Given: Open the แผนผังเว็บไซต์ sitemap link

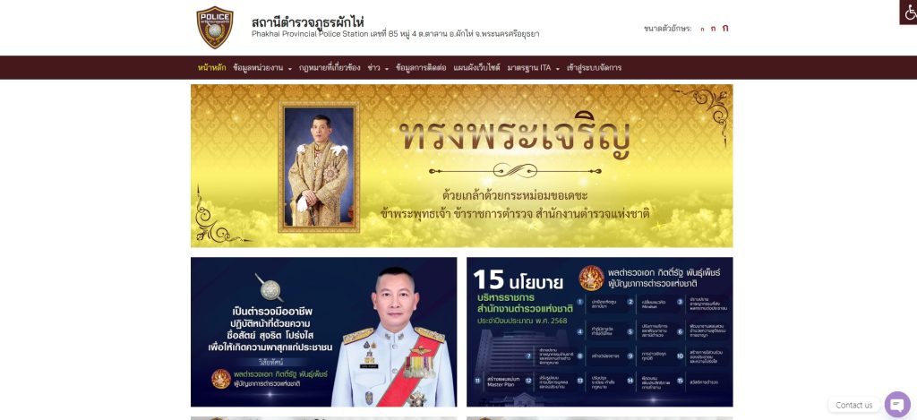Looking at the screenshot, I should click(476, 68).
